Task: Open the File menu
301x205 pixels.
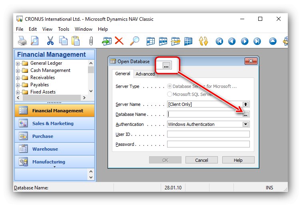Action: pyautogui.click(x=20, y=29)
